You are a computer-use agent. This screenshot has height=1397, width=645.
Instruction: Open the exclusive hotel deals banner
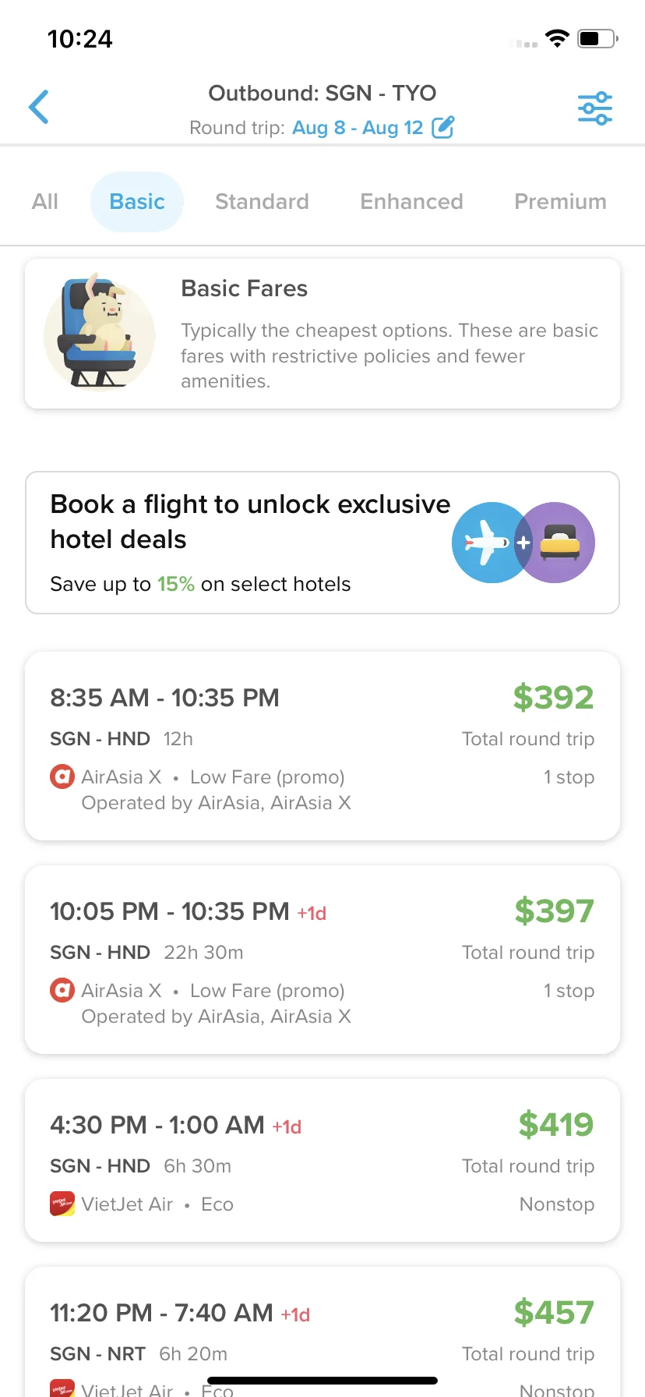pos(322,543)
